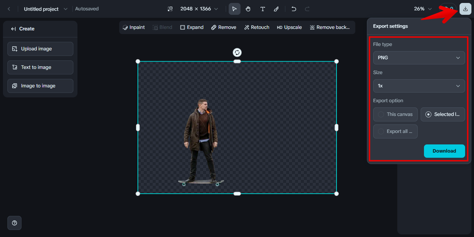Click the Redo arrow
Screen dimensions: 474x237
point(307,9)
